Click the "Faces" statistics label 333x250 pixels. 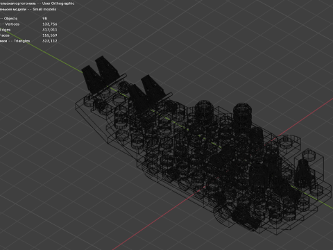5,35
